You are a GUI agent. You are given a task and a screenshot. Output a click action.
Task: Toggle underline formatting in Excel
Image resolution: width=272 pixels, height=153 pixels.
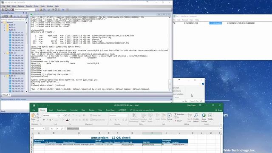pyautogui.click(x=50, y=120)
